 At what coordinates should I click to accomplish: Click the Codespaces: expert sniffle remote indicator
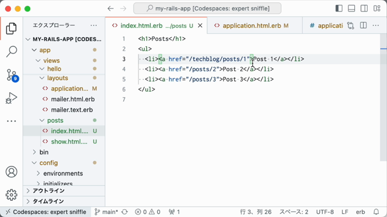tap(46, 212)
